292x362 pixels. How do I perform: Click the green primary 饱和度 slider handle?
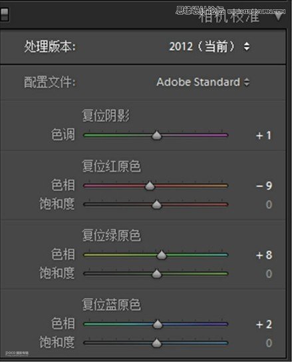pyautogui.click(x=157, y=273)
